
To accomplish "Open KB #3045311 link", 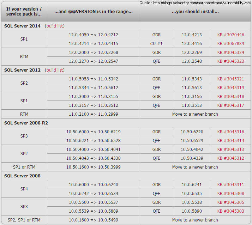I will tap(230, 185).
